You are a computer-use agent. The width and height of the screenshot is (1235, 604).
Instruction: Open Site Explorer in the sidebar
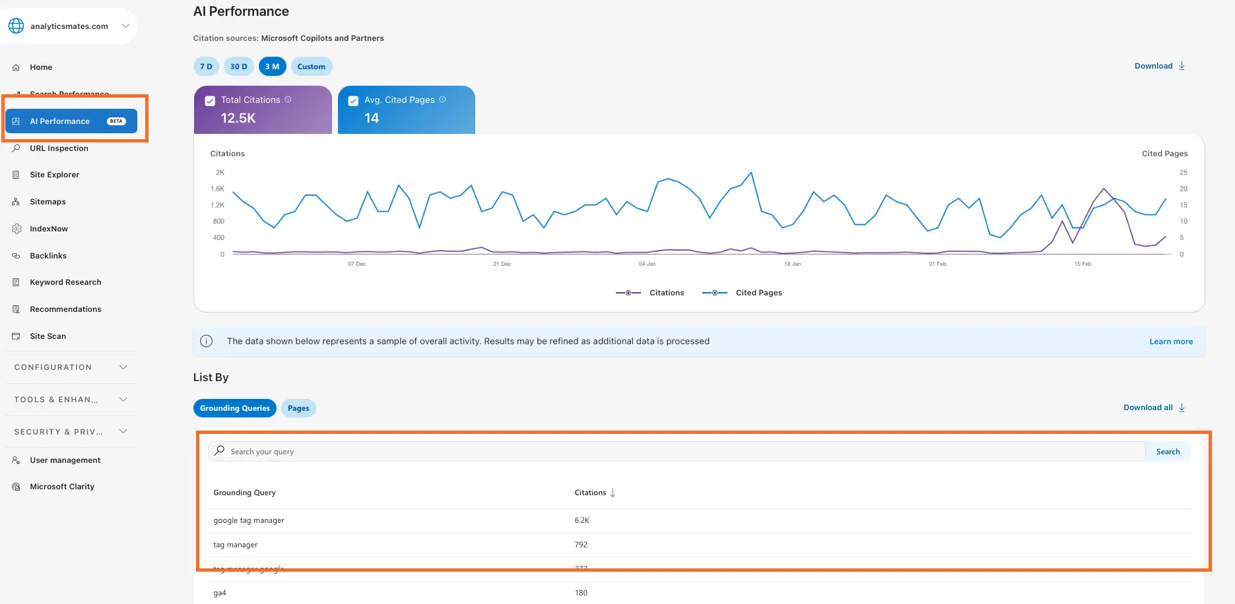pos(54,174)
